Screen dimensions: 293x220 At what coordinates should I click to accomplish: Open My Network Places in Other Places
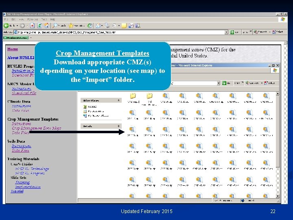pyautogui.click(x=96, y=116)
